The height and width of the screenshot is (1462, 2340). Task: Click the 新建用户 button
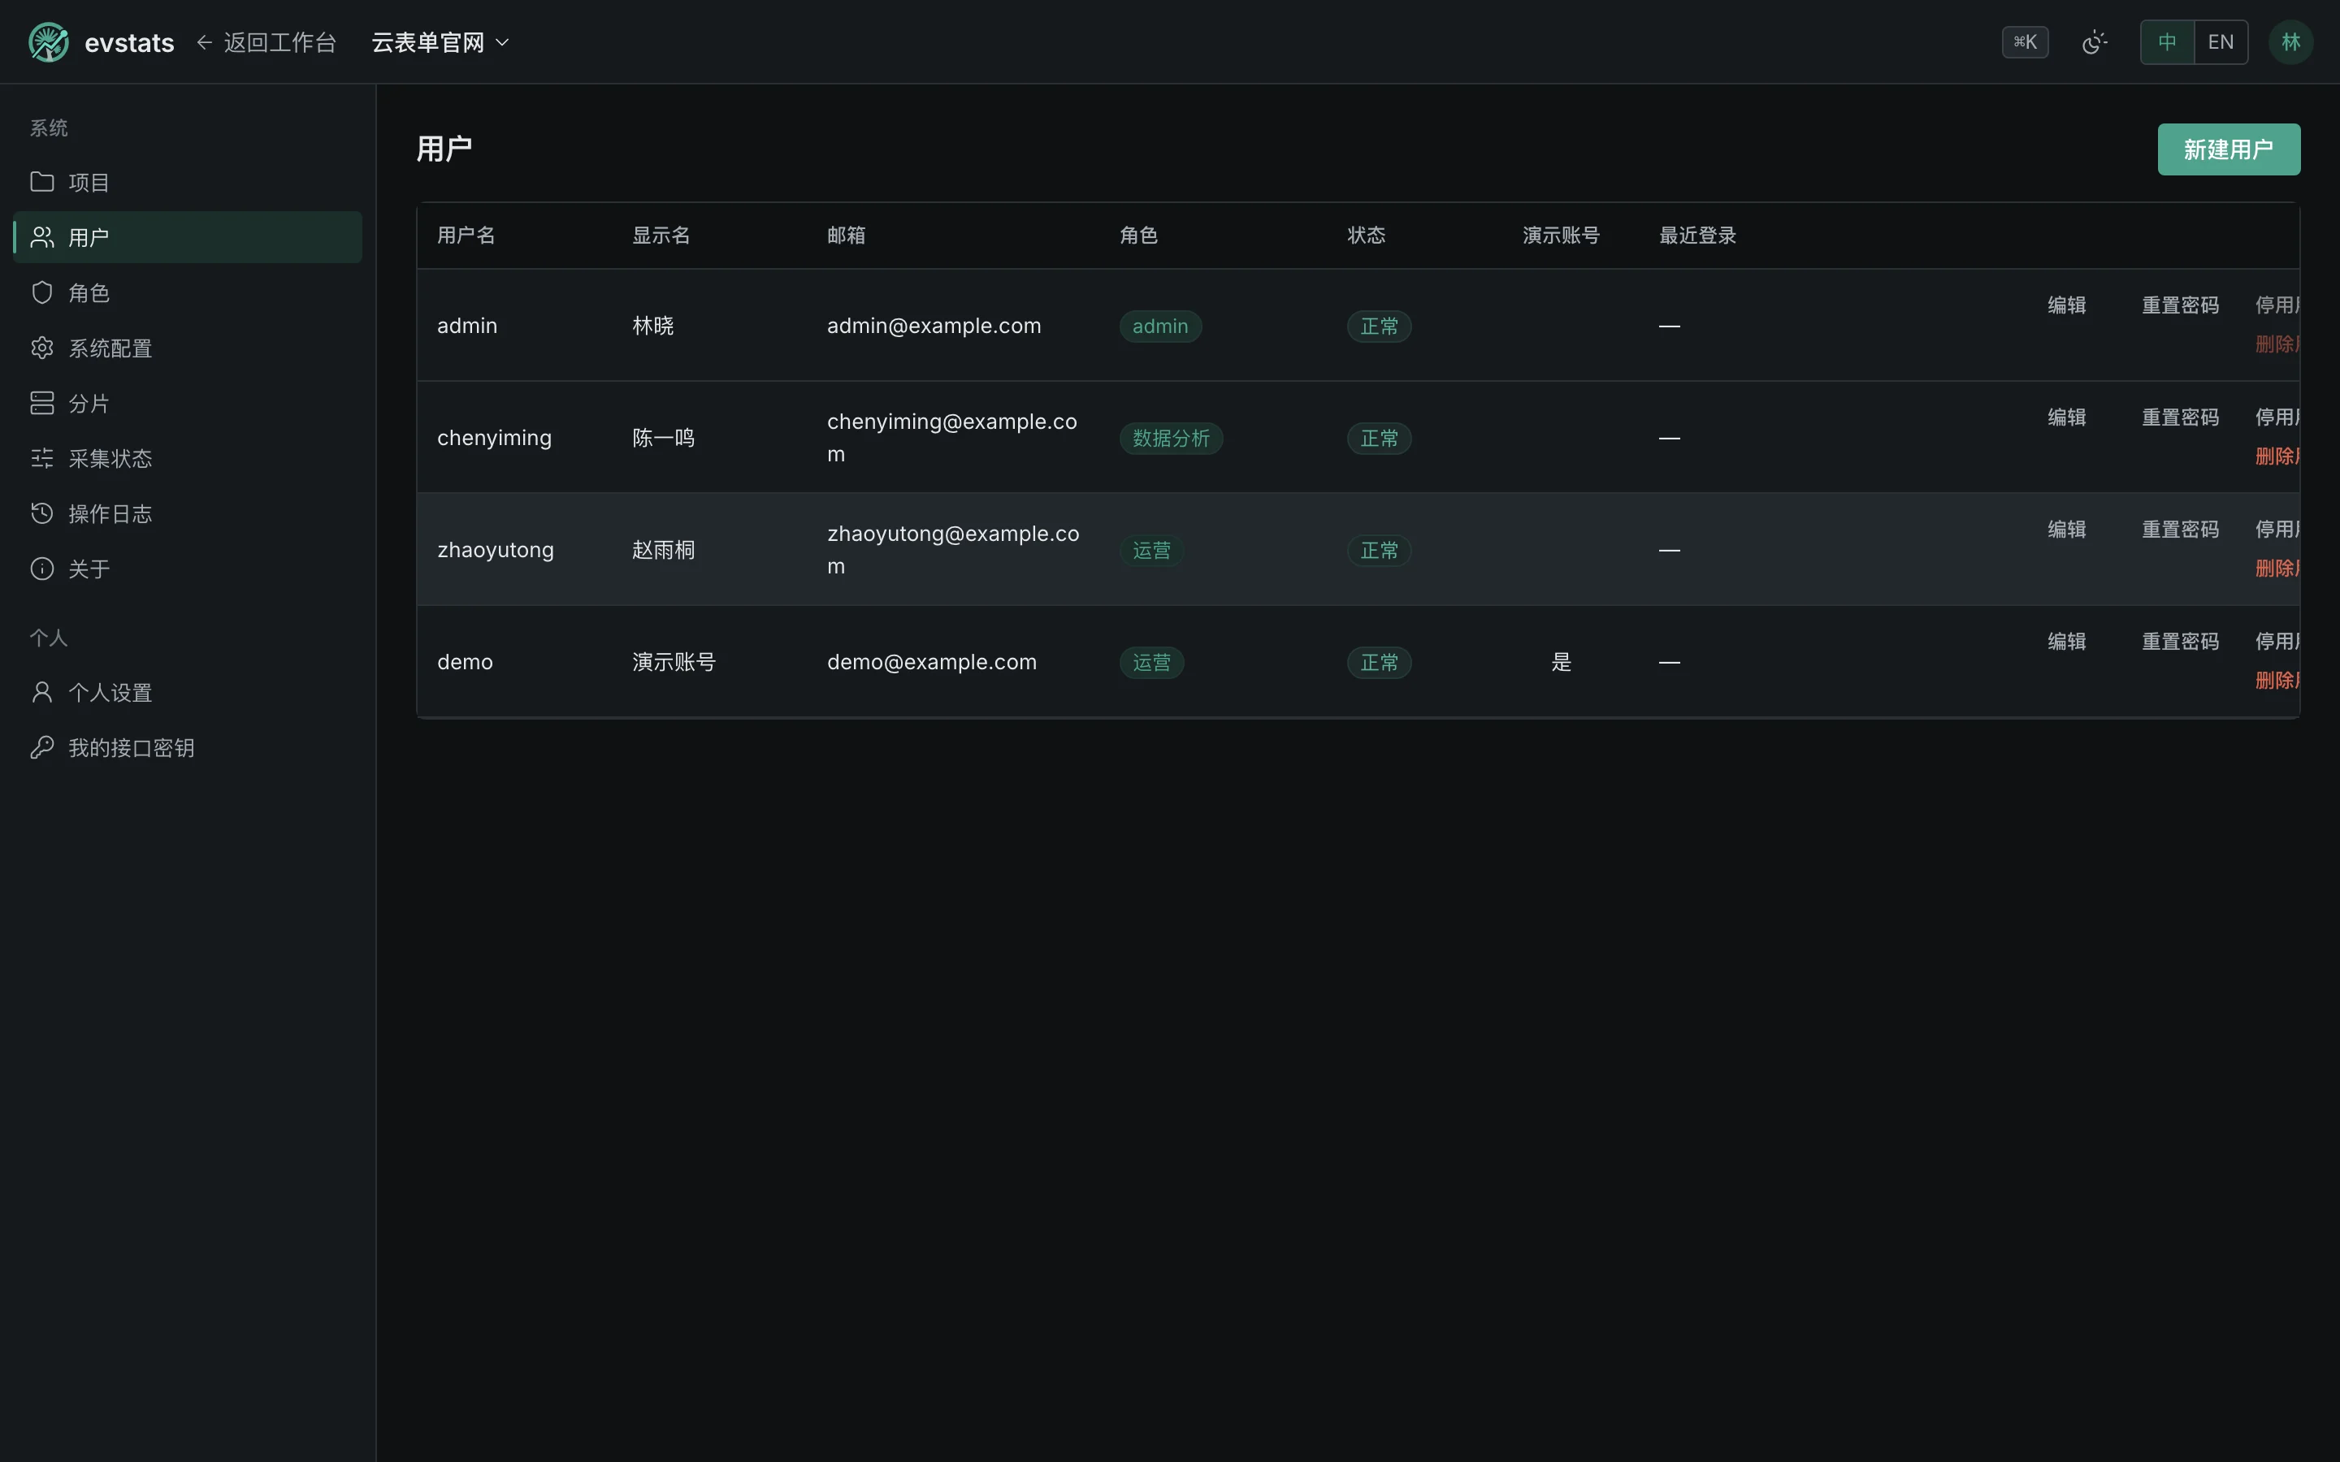(x=2229, y=149)
